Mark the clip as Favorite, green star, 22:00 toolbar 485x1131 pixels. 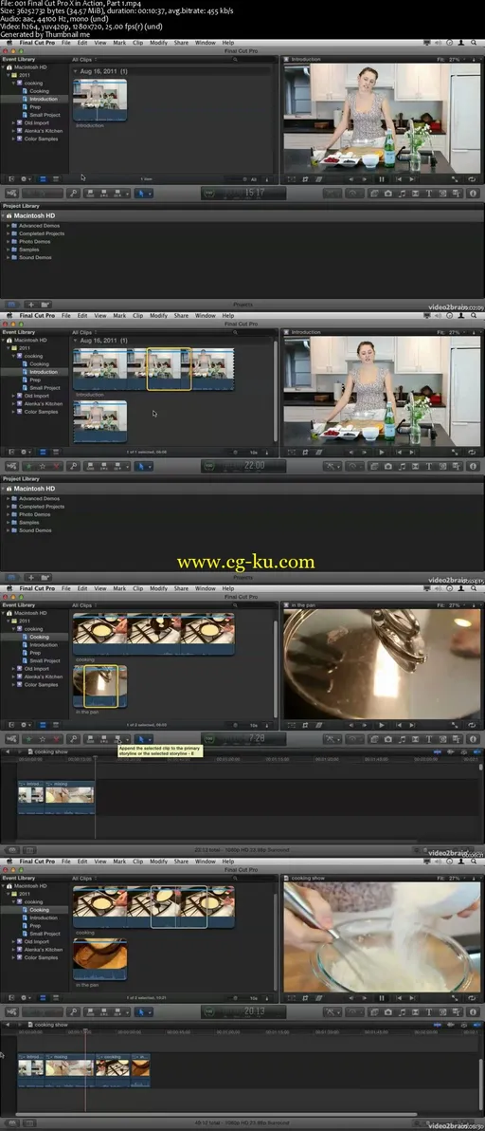tap(28, 467)
